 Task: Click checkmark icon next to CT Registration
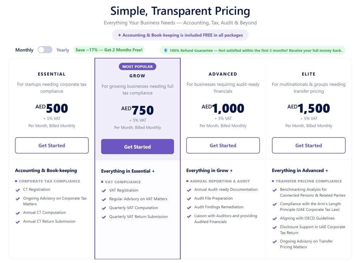click(x=18, y=190)
